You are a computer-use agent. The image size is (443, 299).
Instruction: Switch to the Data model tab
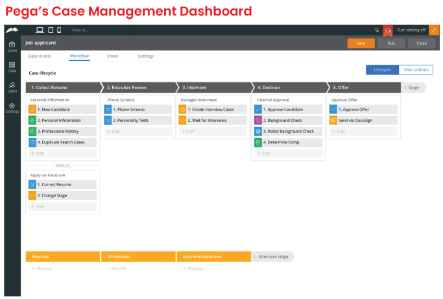point(40,56)
